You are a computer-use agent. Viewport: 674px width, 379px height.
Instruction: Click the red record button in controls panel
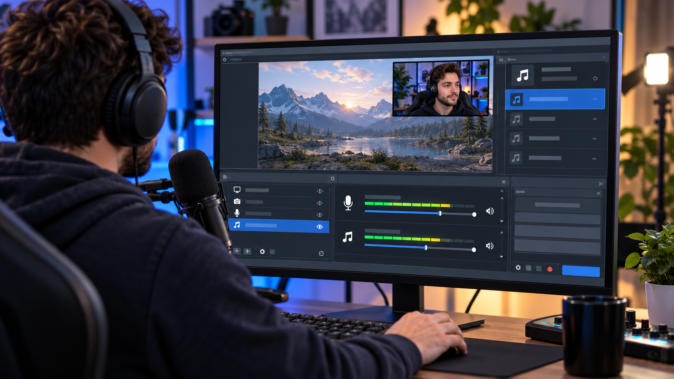tap(550, 269)
